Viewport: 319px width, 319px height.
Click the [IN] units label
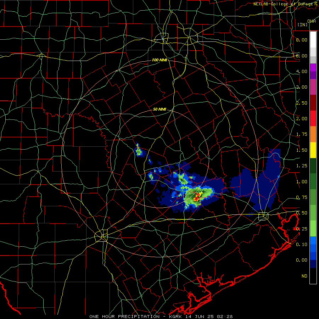pyautogui.click(x=303, y=24)
